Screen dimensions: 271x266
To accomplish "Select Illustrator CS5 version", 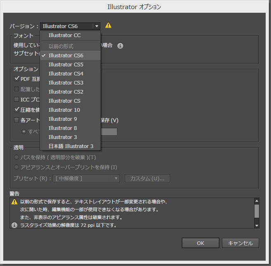I will click(x=70, y=65).
